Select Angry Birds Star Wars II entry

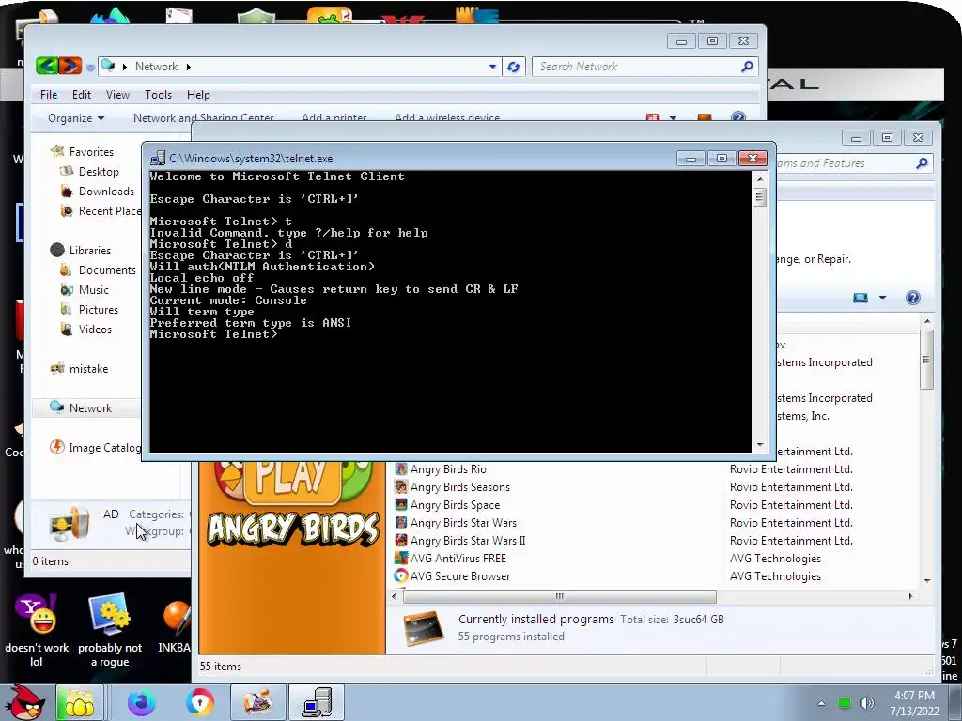click(468, 540)
